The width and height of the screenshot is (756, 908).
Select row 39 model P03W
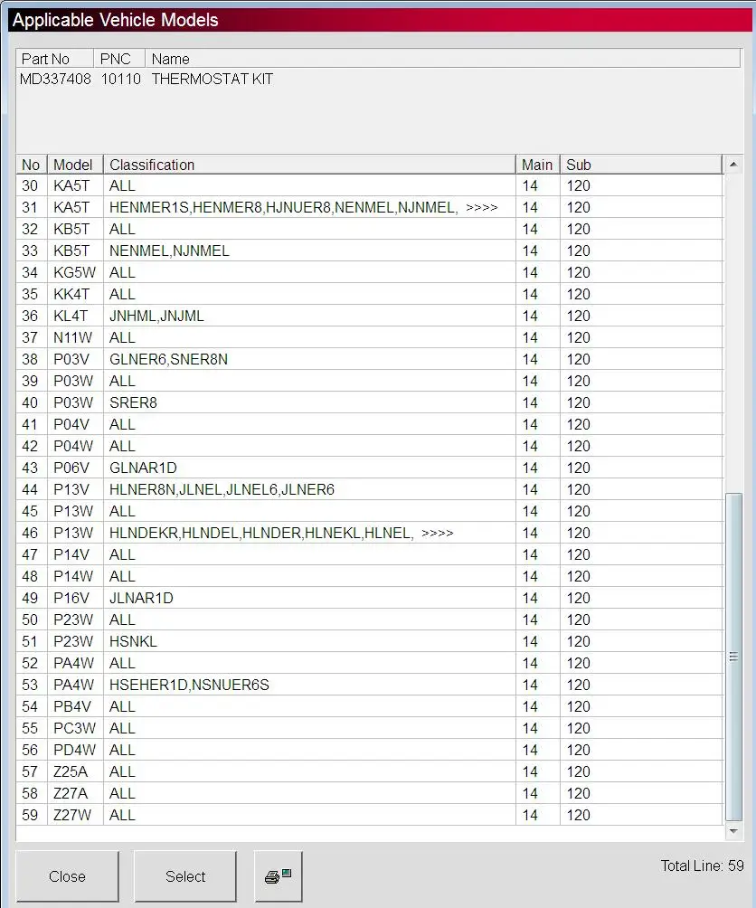[370, 381]
